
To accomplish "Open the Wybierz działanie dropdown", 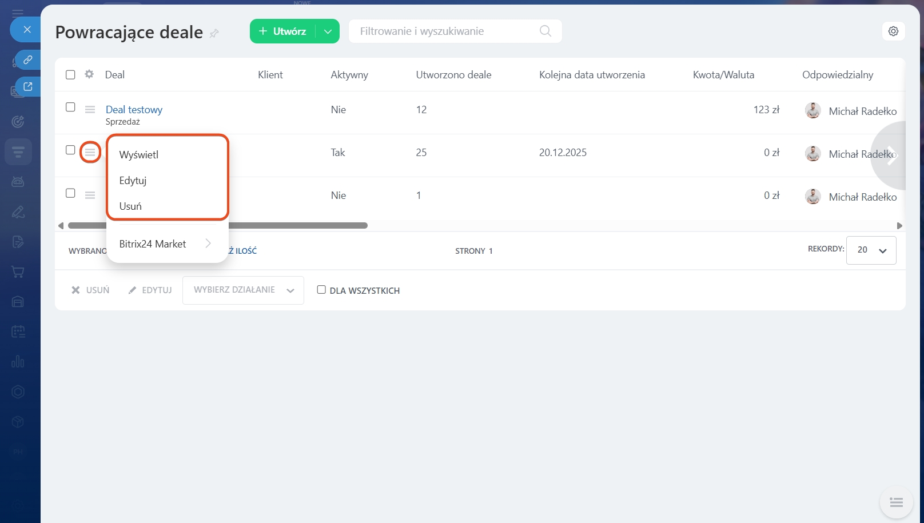I will (243, 290).
